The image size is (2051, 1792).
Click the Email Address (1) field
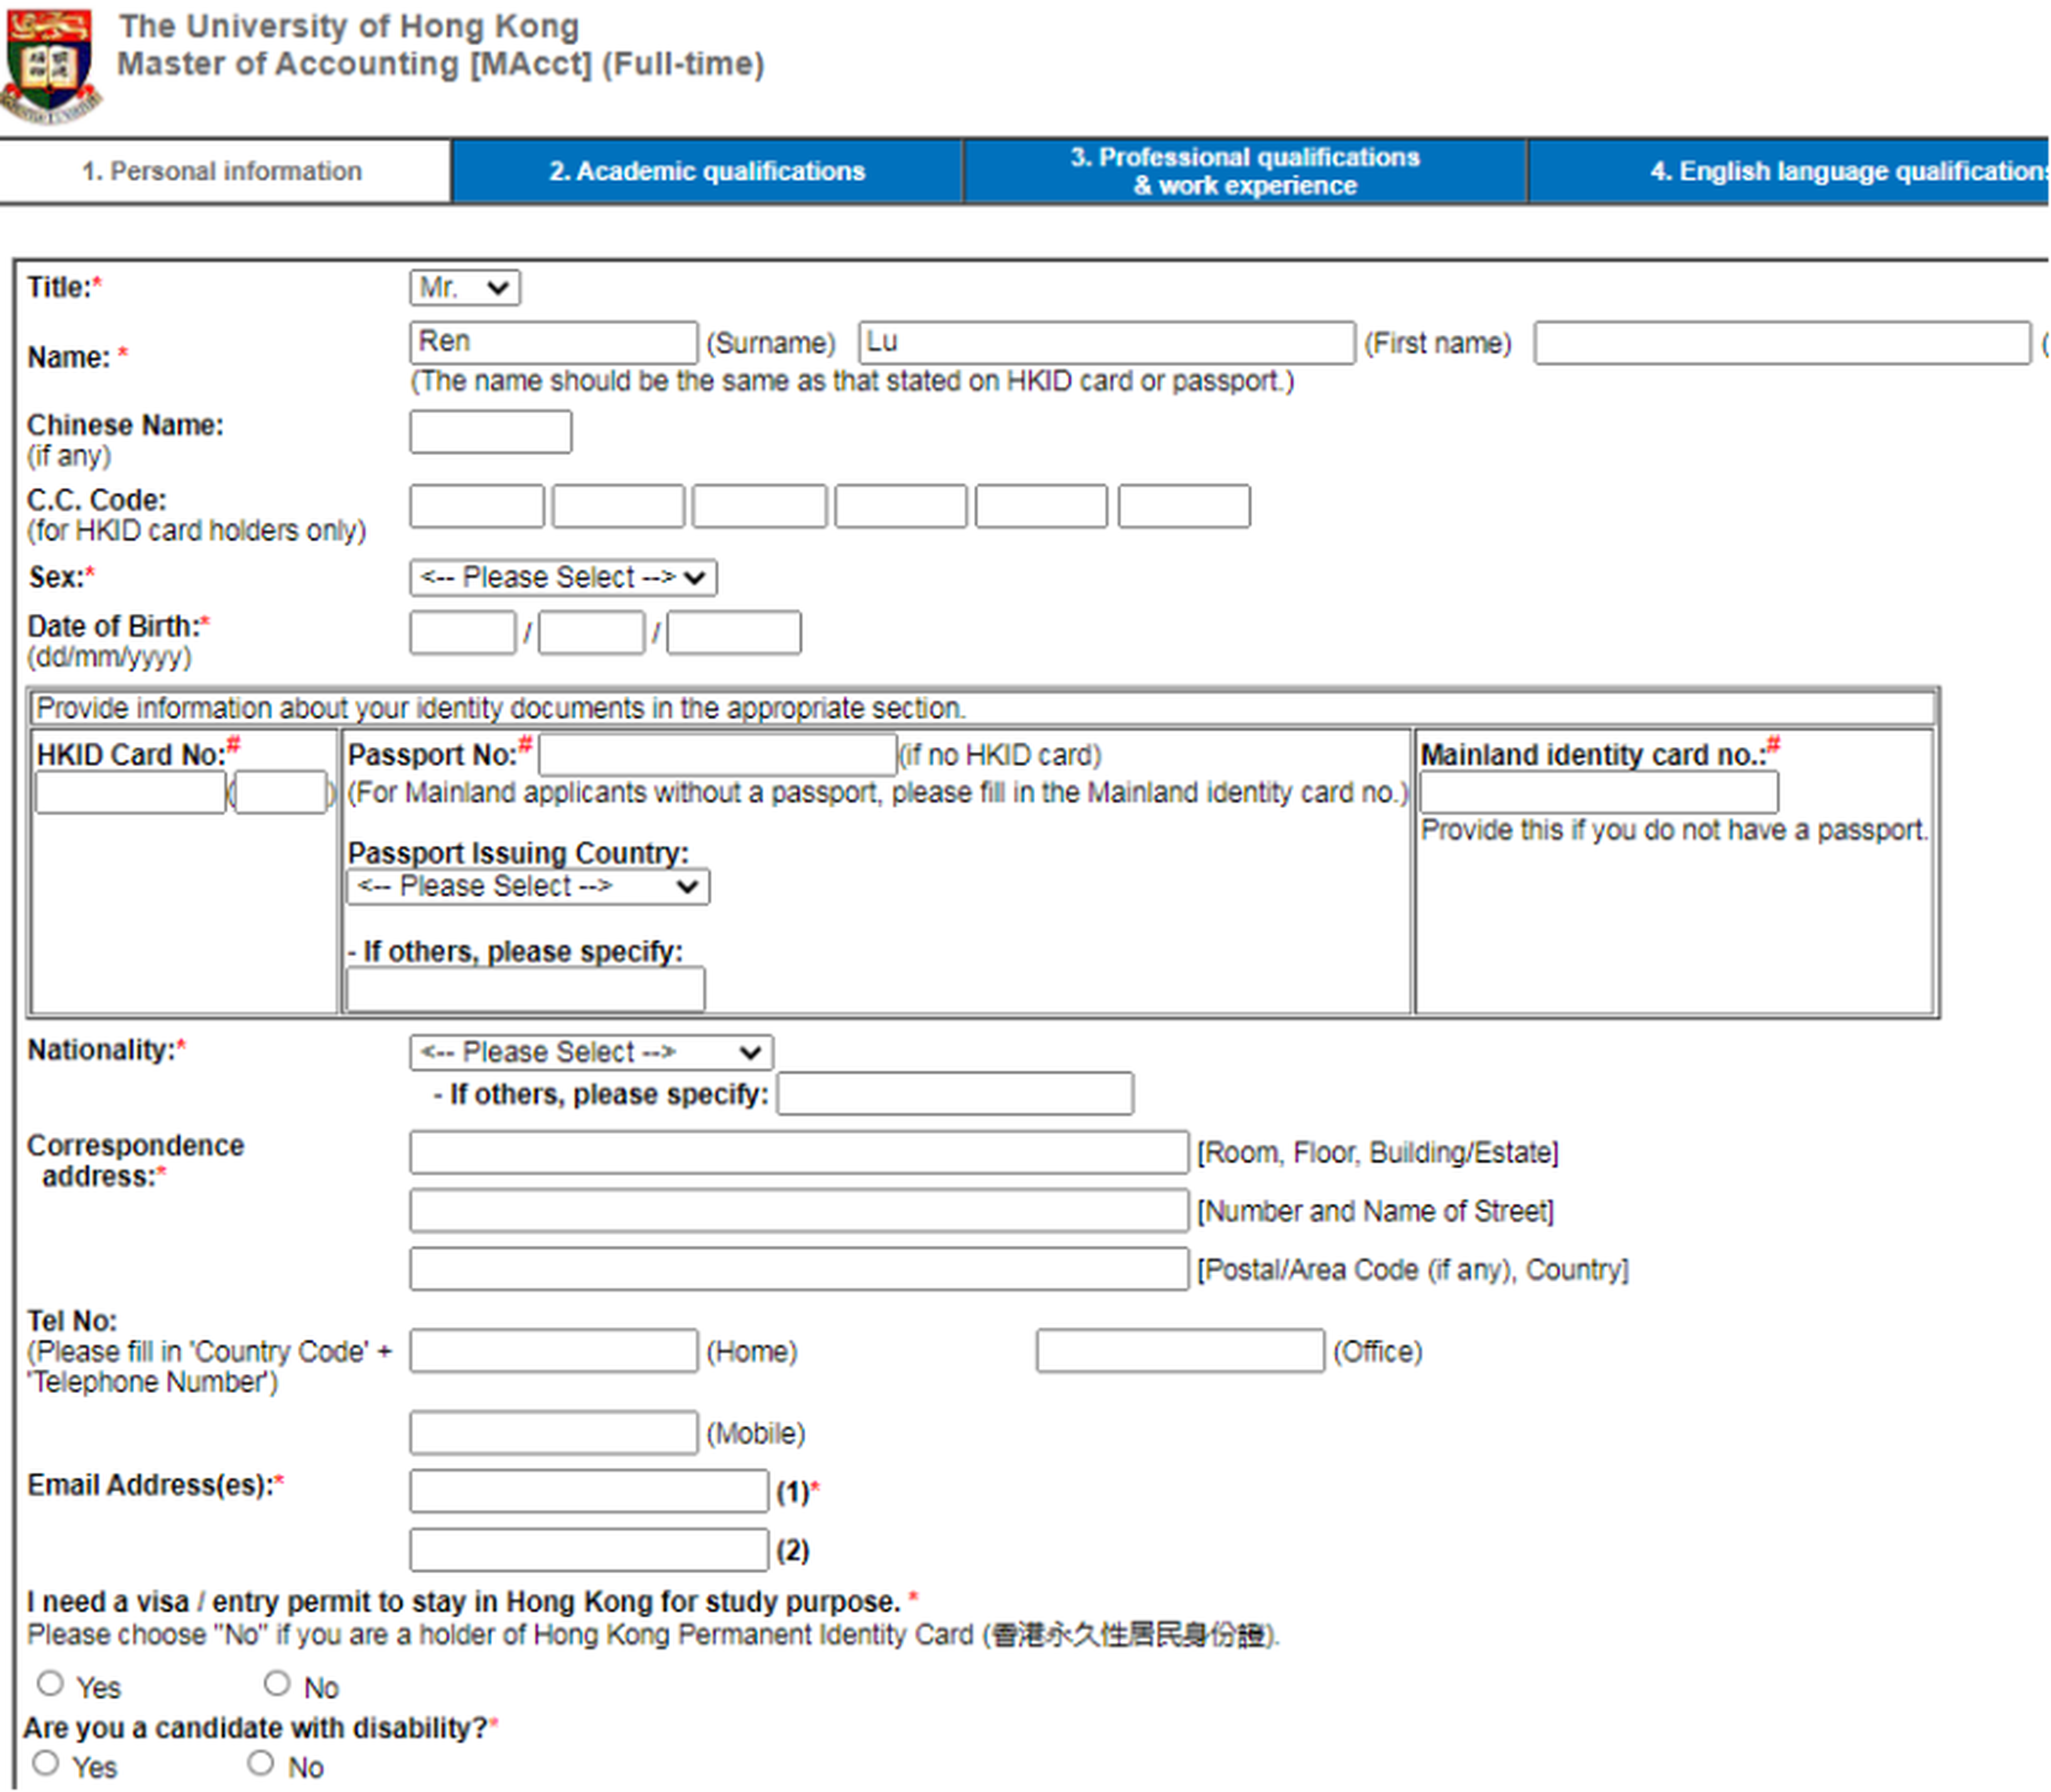589,1492
